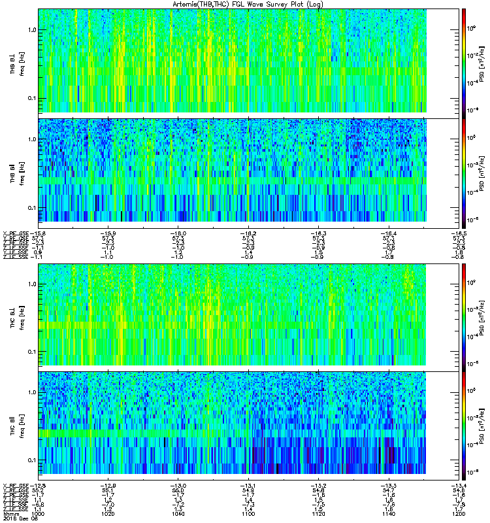490x523 pixels.
Task: Click the 'hhmm' row label
Action: (11, 514)
